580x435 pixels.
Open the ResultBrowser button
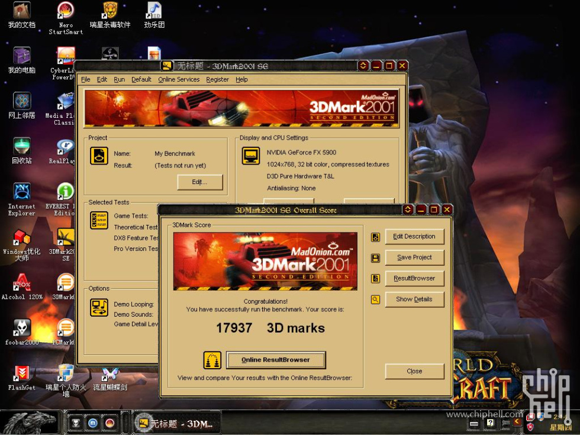(414, 278)
